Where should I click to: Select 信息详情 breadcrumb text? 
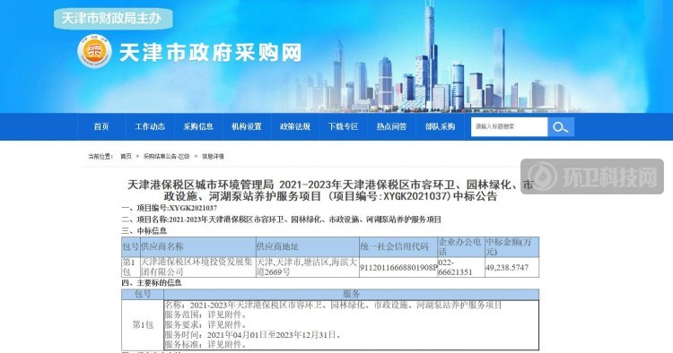click(213, 157)
